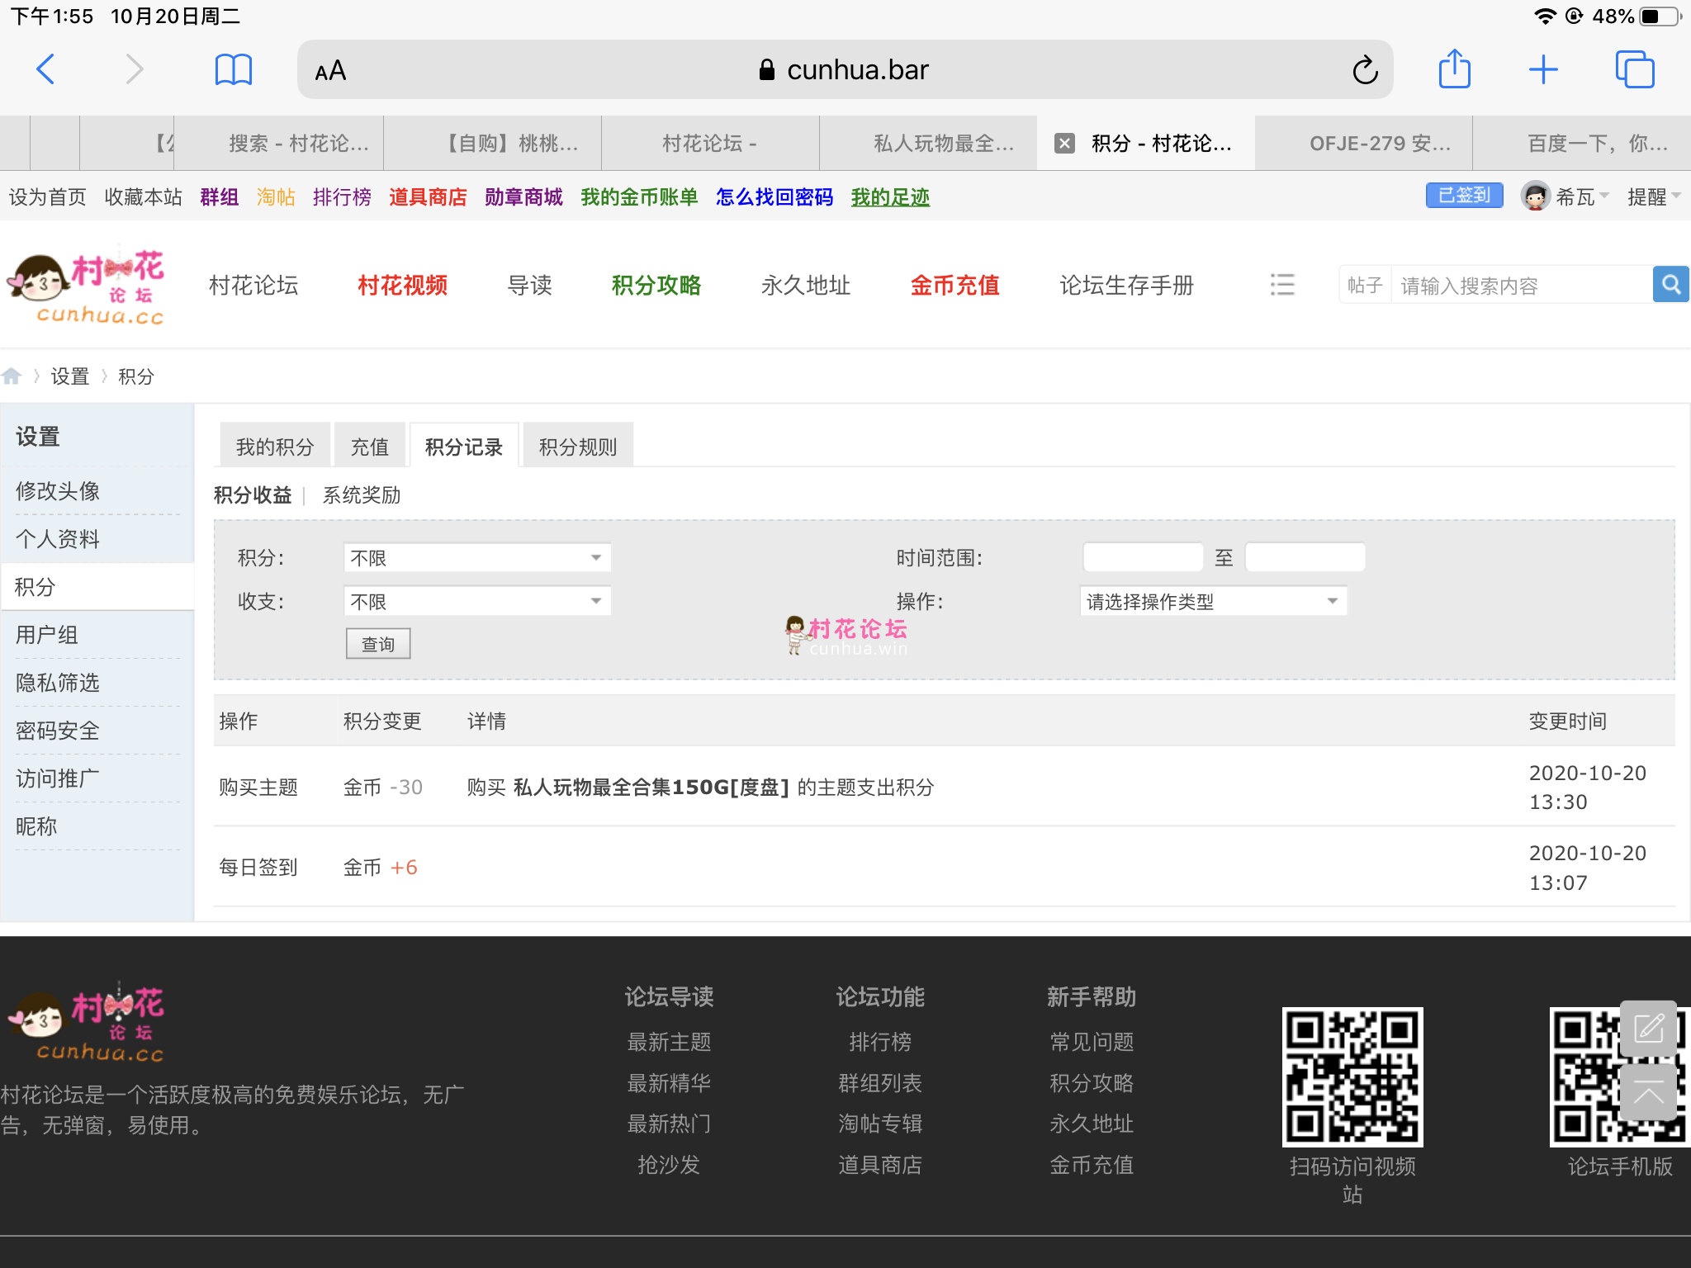The width and height of the screenshot is (1691, 1268).
Task: Open 系统奖励 sub-section
Action: coord(362,495)
